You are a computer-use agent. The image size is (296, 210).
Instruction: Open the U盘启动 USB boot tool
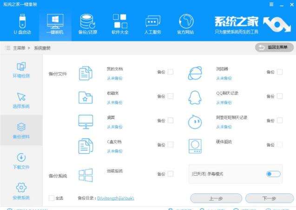(22, 24)
